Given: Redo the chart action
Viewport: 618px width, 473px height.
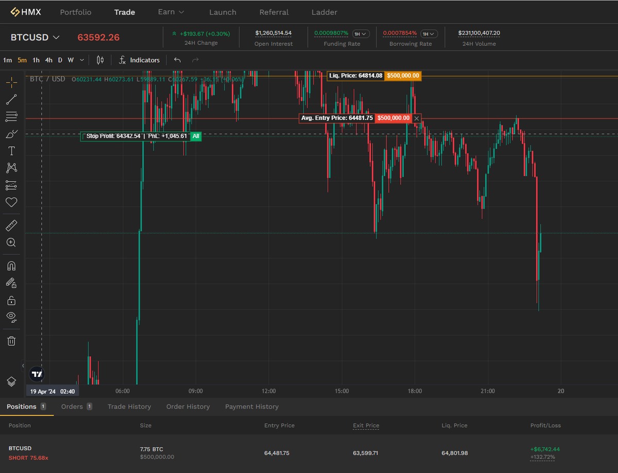Looking at the screenshot, I should pos(195,60).
